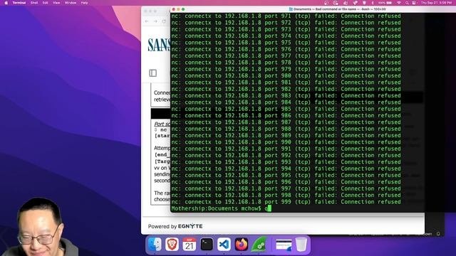Click the Bluetooth menu bar icon
The height and width of the screenshot is (256, 456).
click(x=373, y=3)
